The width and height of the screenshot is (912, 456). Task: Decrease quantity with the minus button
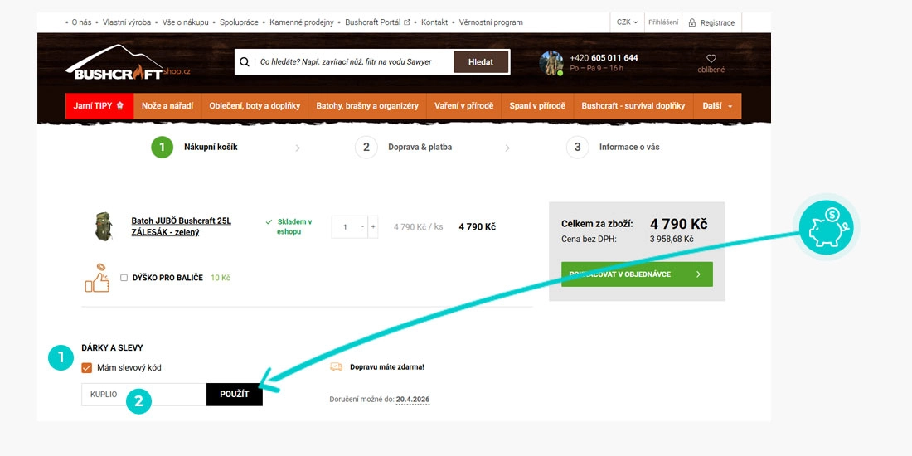pyautogui.click(x=363, y=227)
